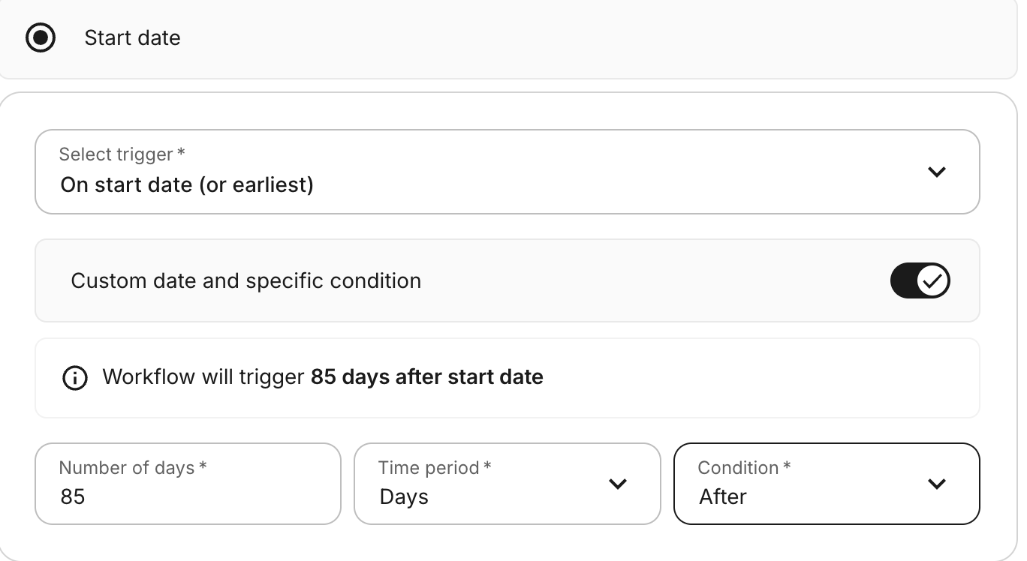Click the chevron inside the Condition field

coord(936,484)
